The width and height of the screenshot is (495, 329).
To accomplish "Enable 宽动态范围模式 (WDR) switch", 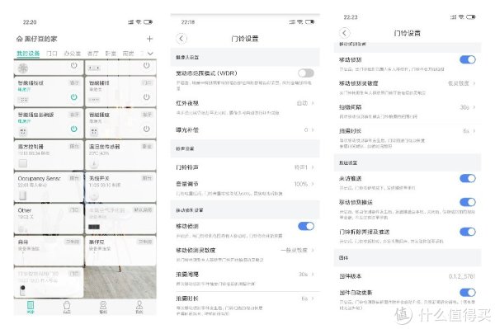I will [305, 73].
